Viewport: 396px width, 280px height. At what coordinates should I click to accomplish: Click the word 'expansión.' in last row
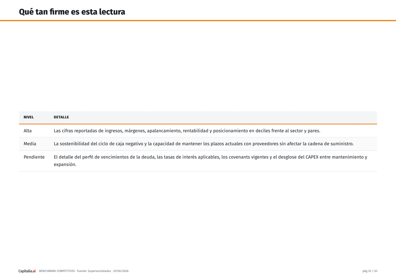coord(65,164)
